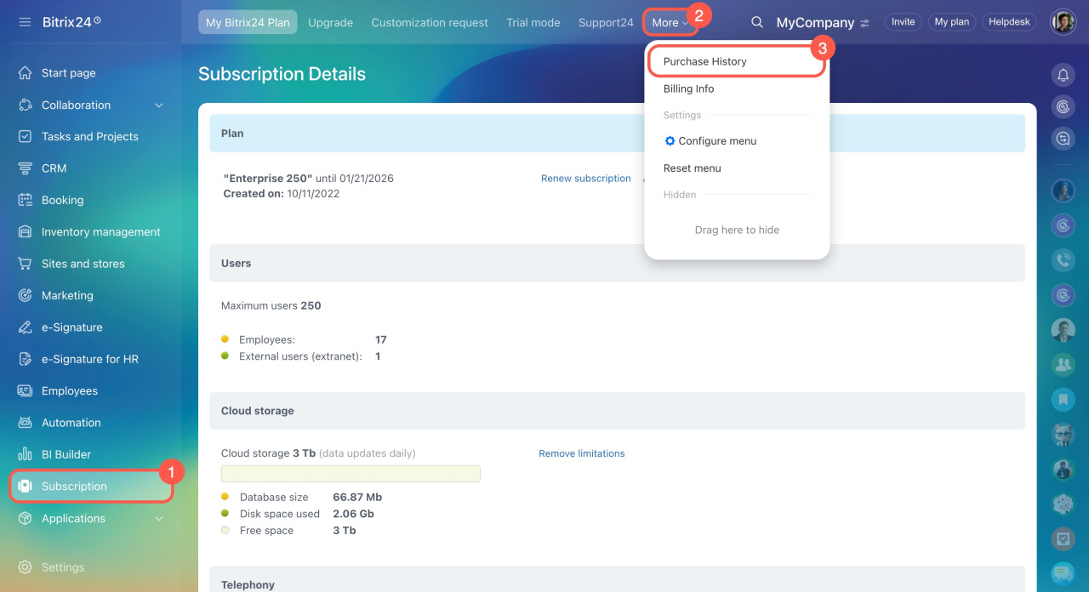Viewport: 1089px width, 592px height.
Task: Expand the Collaboration section
Action: (158, 105)
